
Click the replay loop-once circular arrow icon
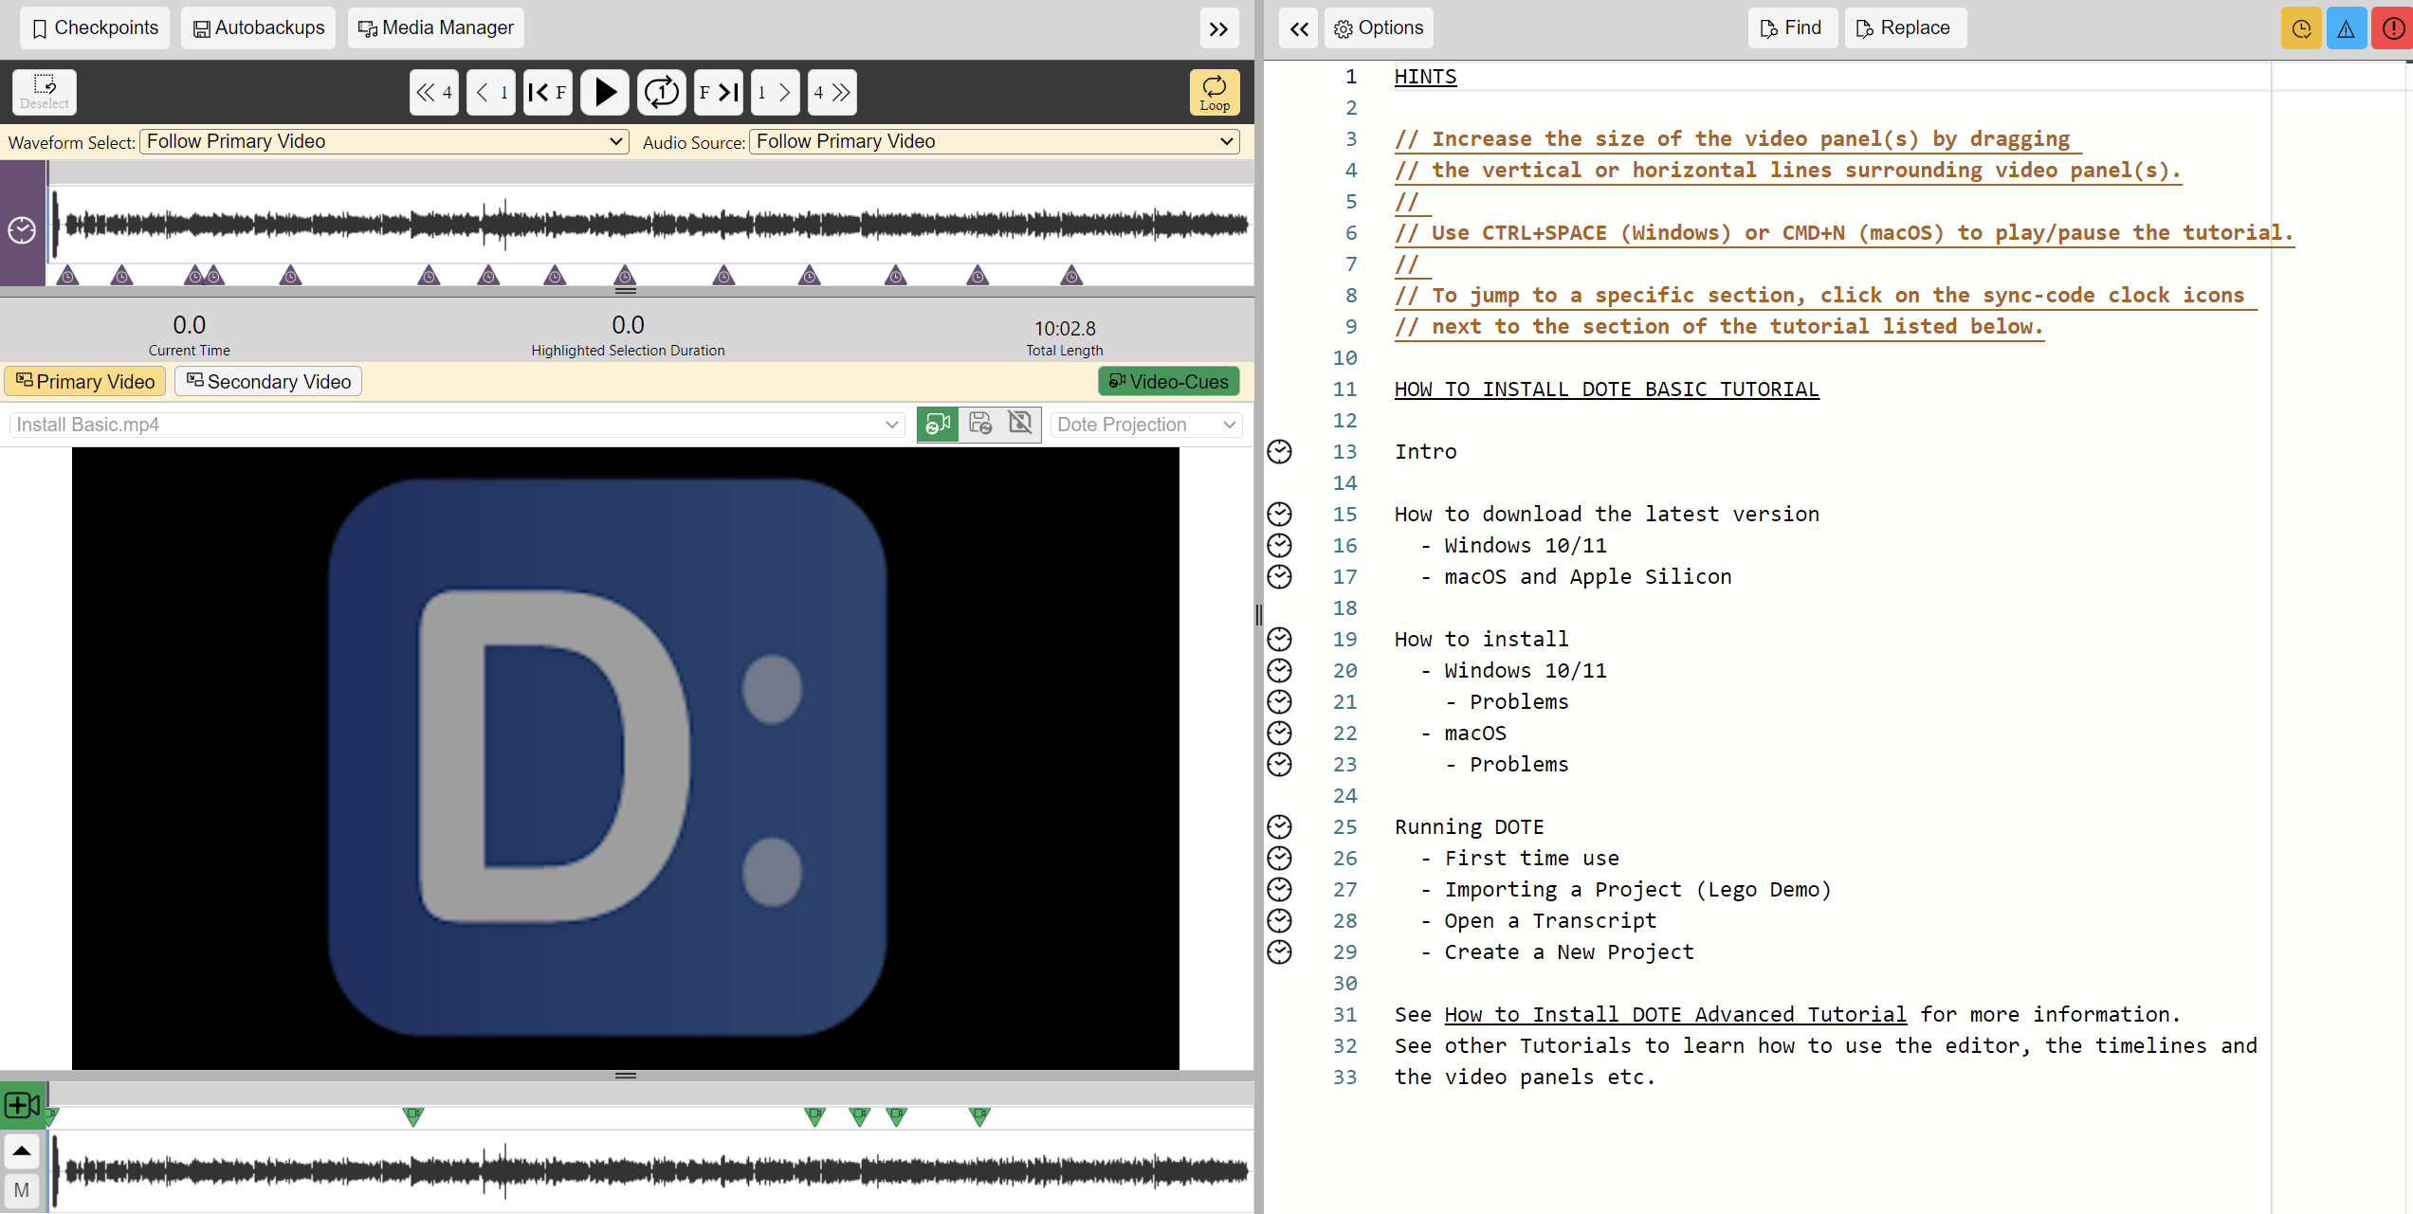click(x=662, y=92)
